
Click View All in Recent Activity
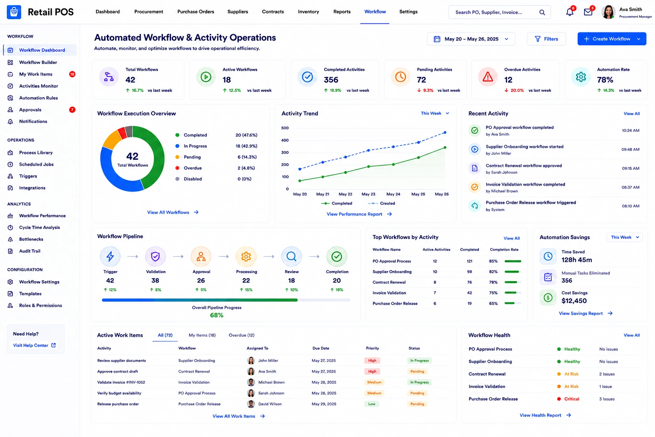pyautogui.click(x=632, y=114)
